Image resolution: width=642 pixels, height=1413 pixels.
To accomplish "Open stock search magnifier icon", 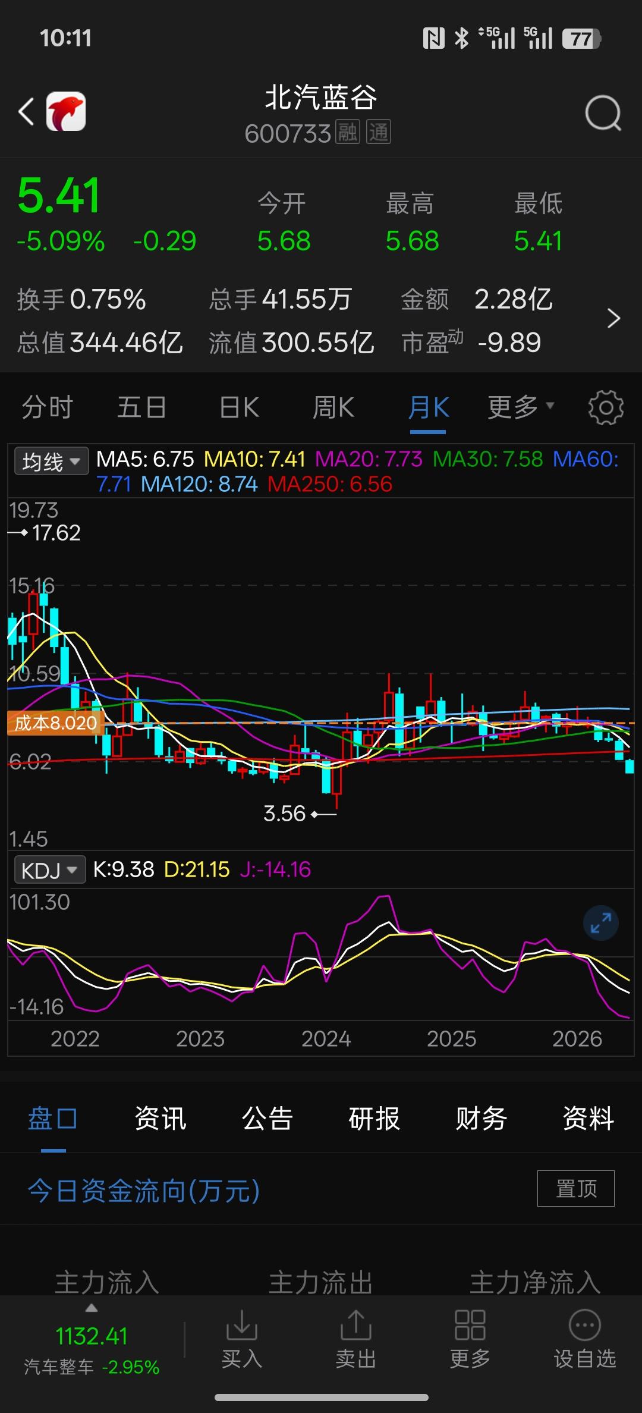I will coord(603,113).
